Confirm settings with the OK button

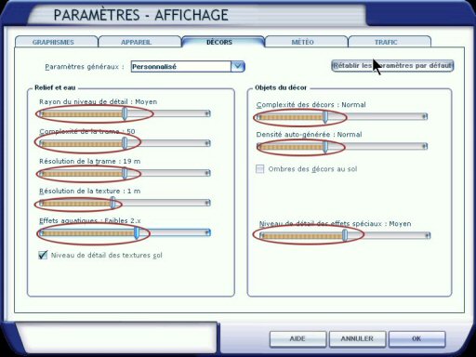coord(417,338)
